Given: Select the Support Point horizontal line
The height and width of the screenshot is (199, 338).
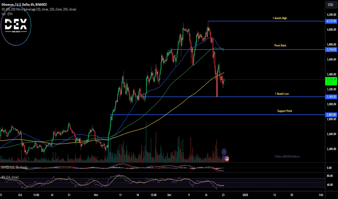Looking at the screenshot, I should (x=218, y=115).
